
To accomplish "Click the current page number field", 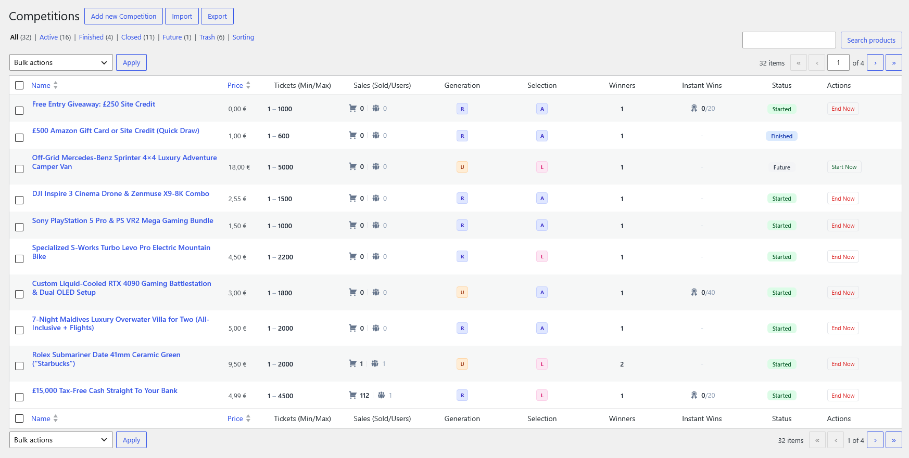I will 838,62.
